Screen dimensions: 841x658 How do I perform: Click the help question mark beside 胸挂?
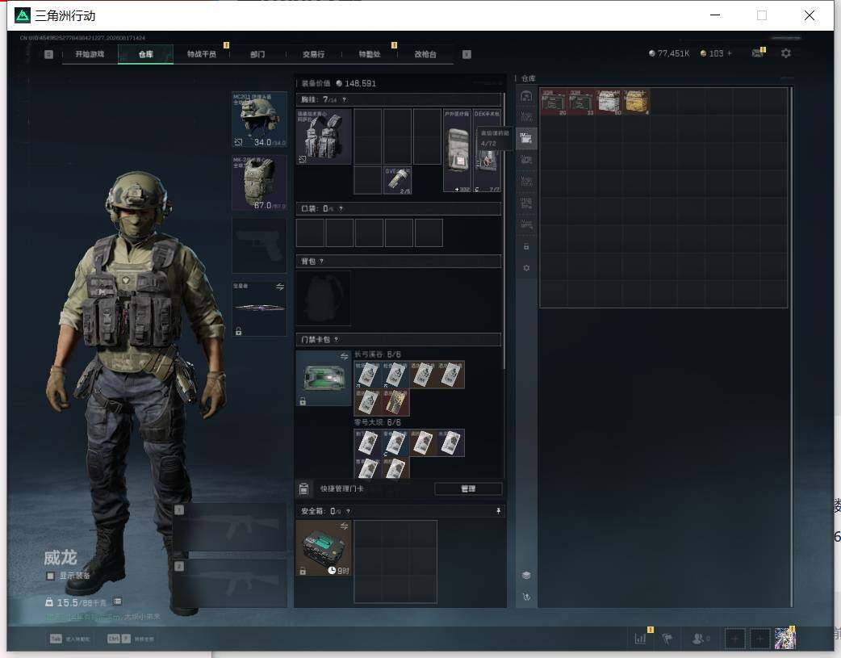pos(345,99)
